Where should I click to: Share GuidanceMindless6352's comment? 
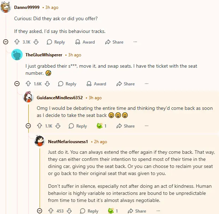(125, 126)
